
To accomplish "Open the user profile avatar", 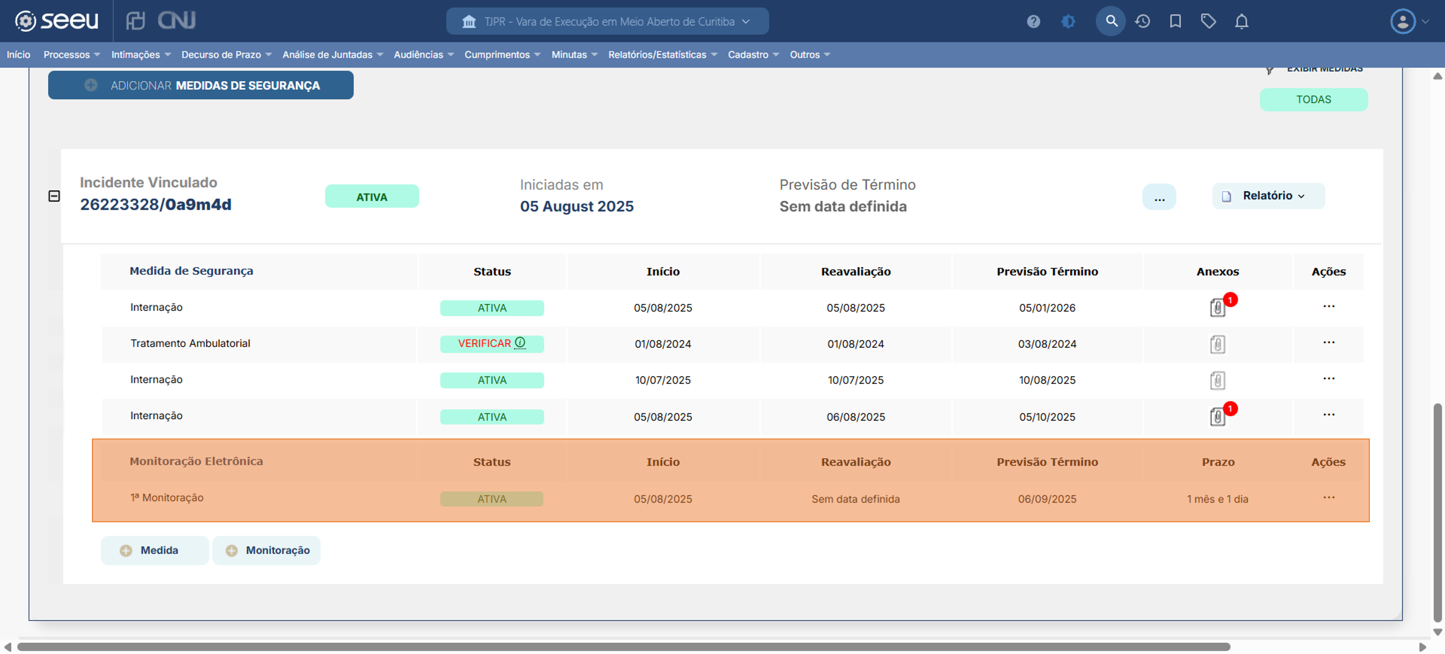I will [1402, 21].
